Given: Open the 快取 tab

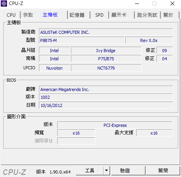Looking at the screenshot, I should click(x=30, y=15).
